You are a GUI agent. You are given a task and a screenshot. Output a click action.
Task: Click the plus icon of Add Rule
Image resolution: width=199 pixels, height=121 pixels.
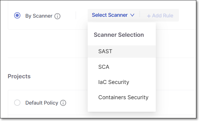coord(149,16)
